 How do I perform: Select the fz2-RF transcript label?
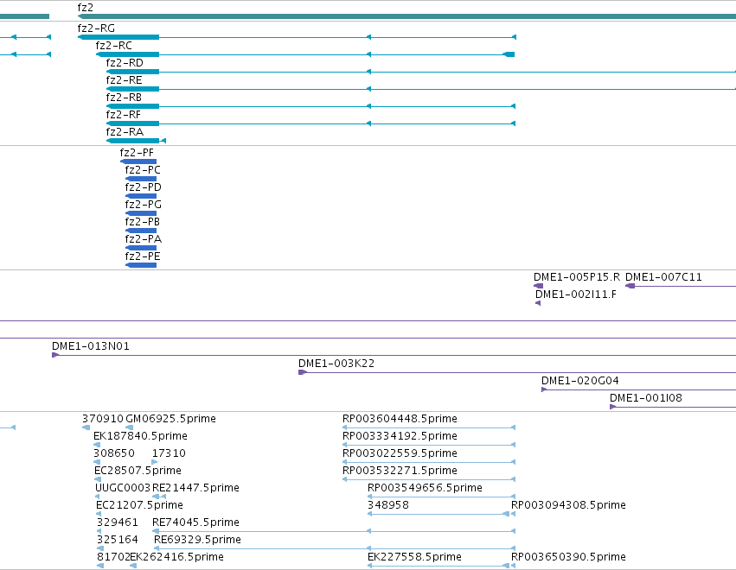124,115
